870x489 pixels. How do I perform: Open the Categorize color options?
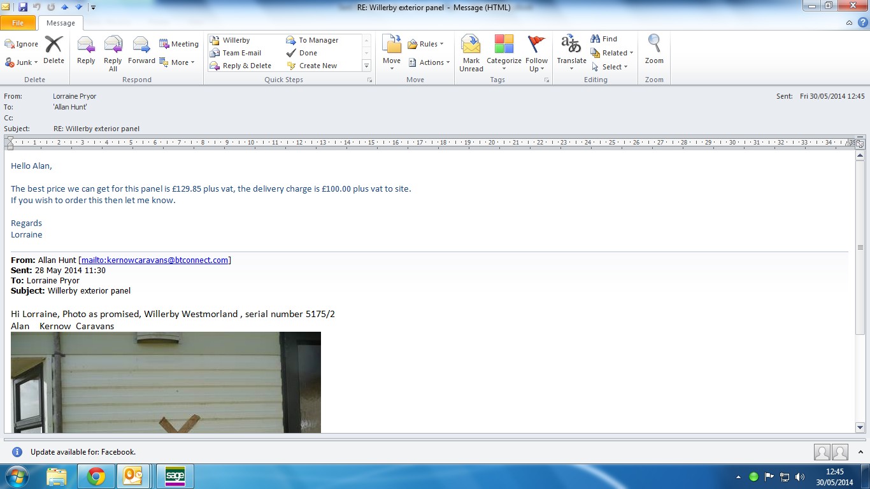[503, 52]
